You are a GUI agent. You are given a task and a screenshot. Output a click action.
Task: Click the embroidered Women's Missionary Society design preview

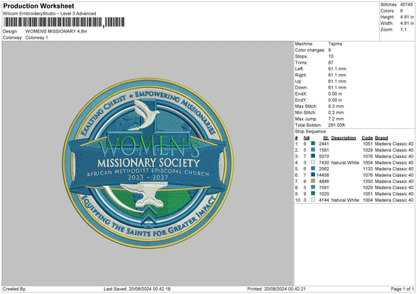pos(148,163)
